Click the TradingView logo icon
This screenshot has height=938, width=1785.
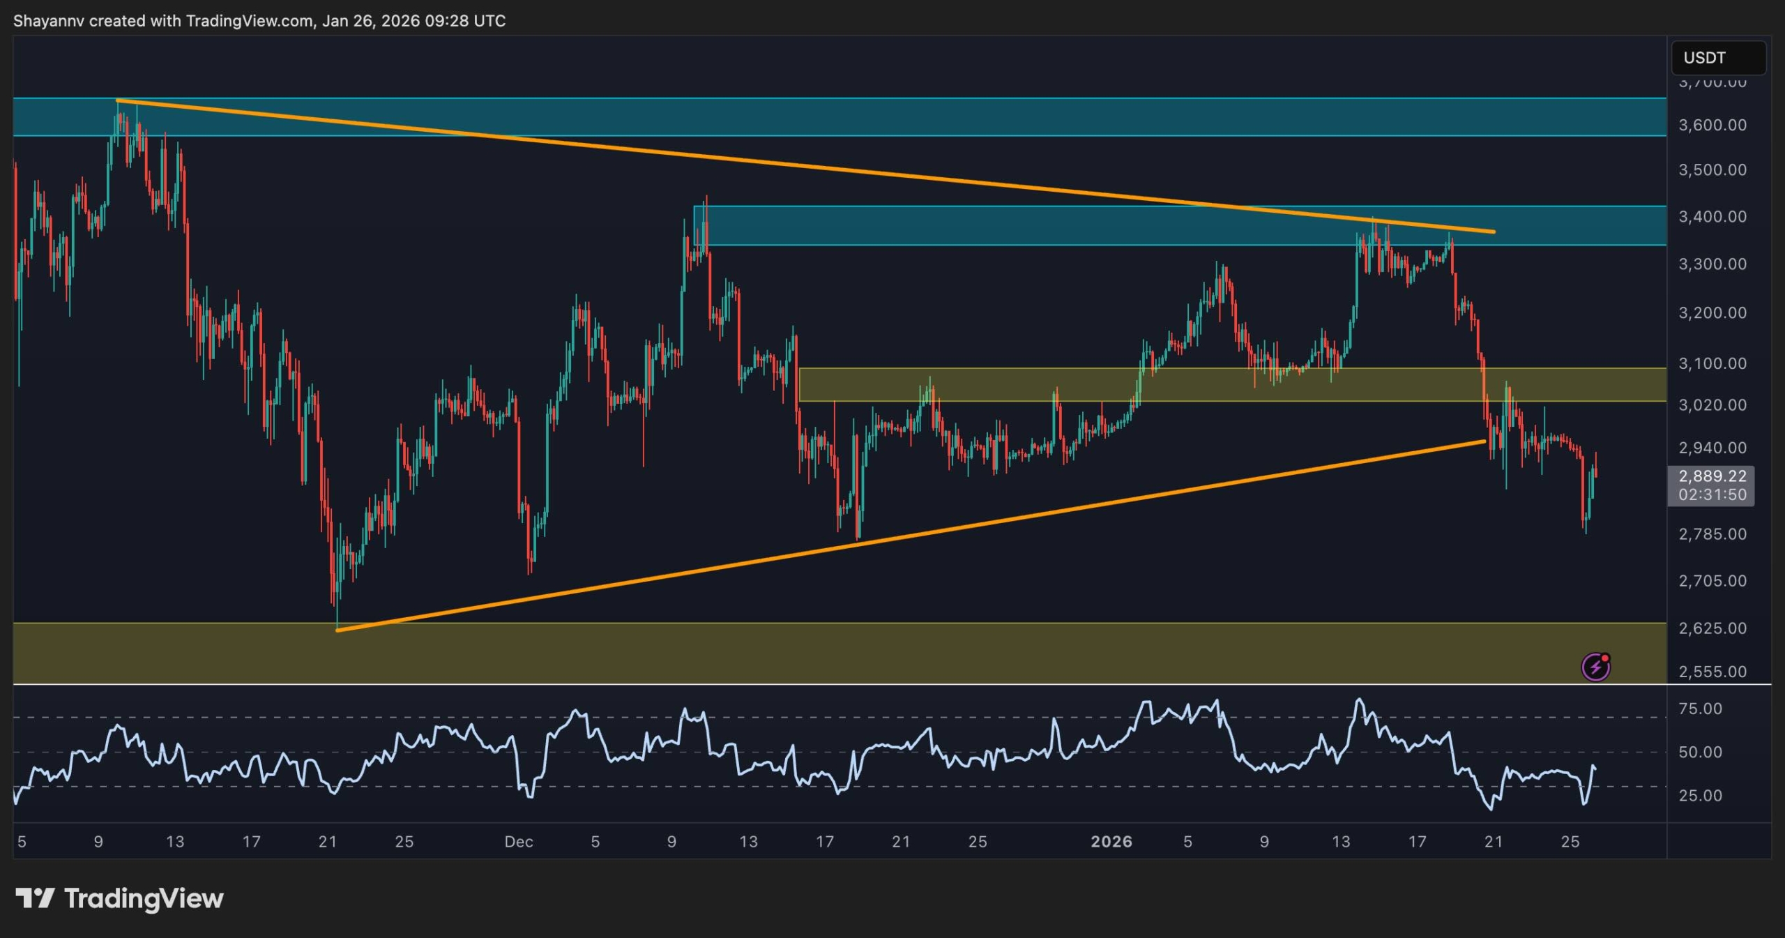coord(35,898)
